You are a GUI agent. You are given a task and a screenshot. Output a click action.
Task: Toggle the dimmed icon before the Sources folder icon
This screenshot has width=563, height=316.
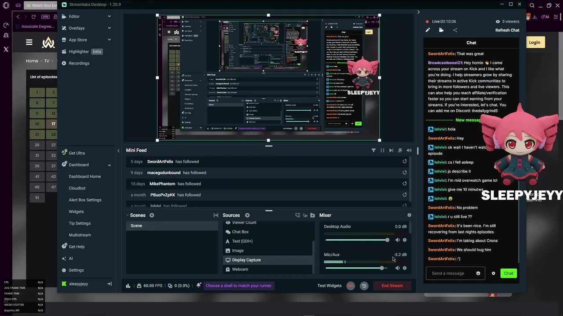tap(305, 215)
